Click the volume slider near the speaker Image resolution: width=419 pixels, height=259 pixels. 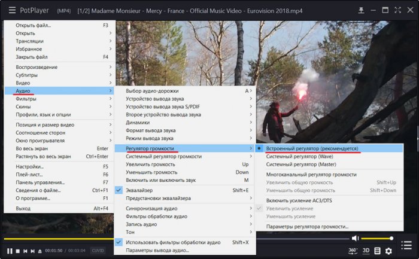pos(377,238)
